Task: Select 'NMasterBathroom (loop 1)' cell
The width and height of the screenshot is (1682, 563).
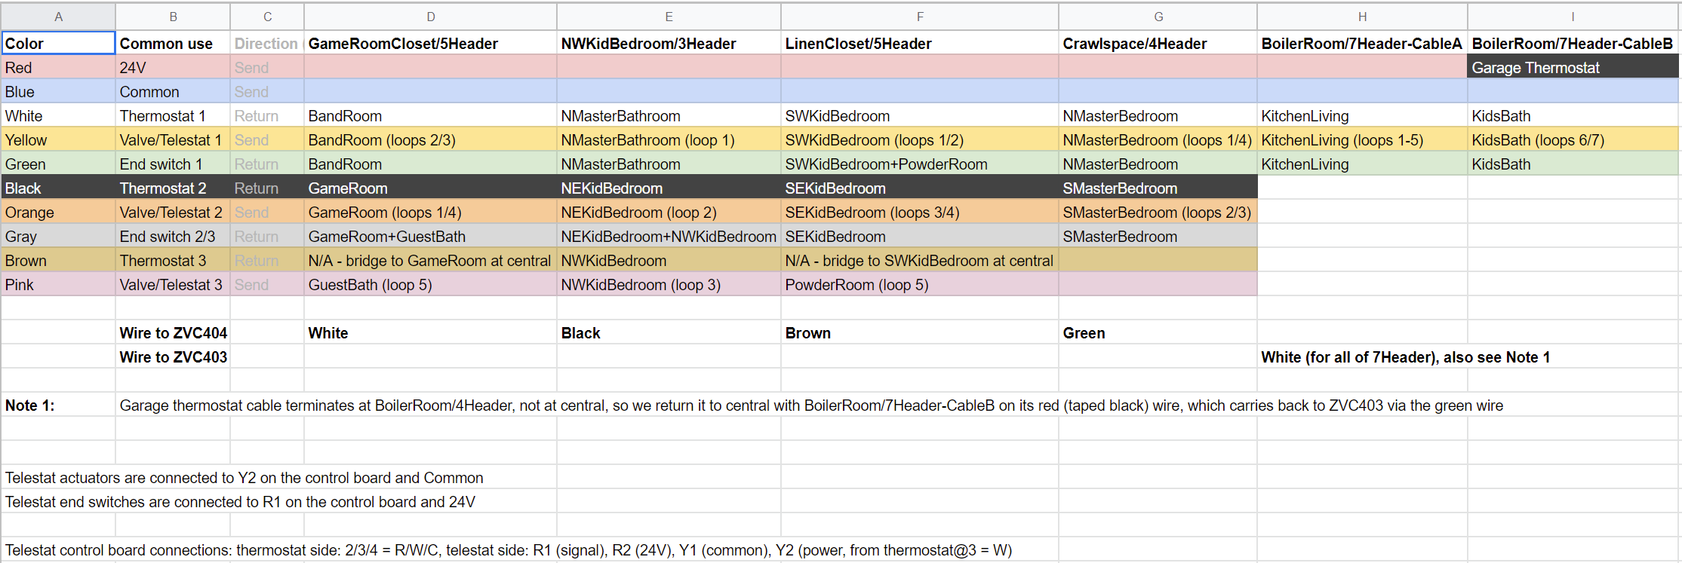Action: pyautogui.click(x=669, y=139)
